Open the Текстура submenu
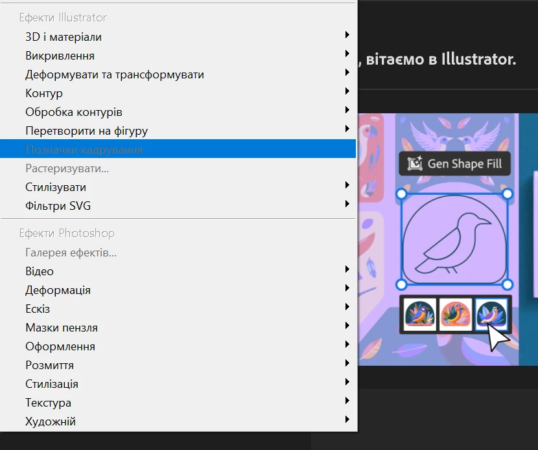Image resolution: width=538 pixels, height=450 pixels. [x=178, y=403]
